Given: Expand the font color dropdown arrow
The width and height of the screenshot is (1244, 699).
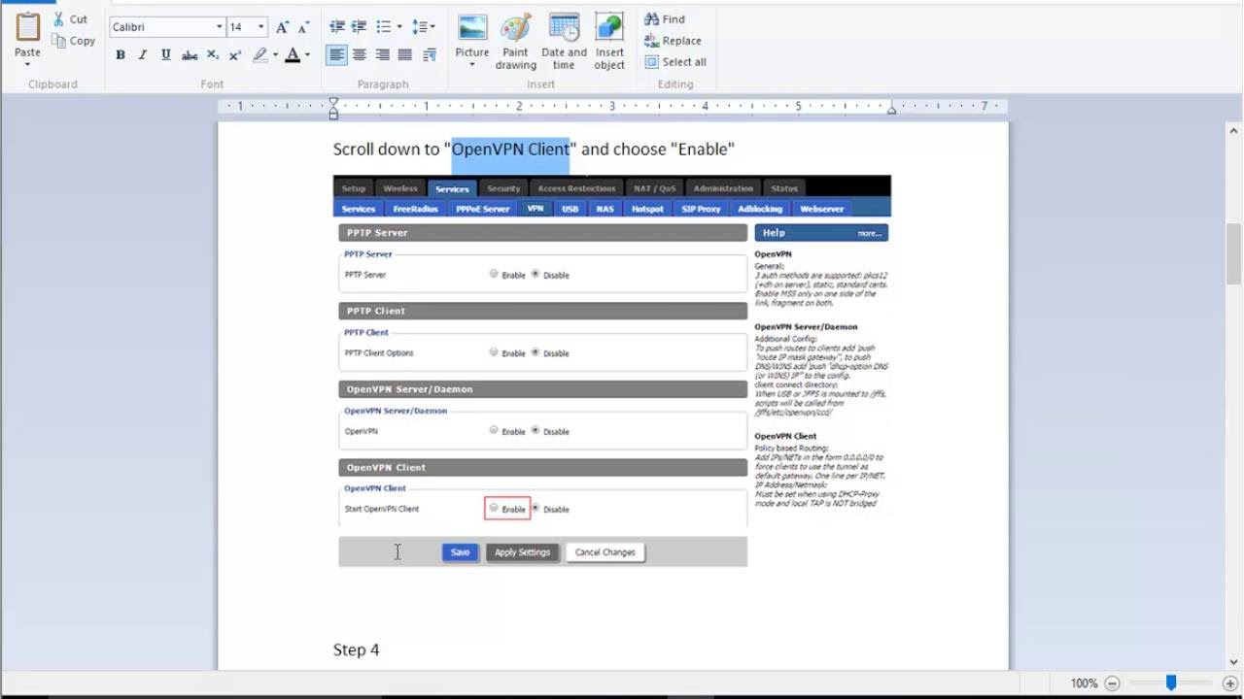Looking at the screenshot, I should pos(307,55).
